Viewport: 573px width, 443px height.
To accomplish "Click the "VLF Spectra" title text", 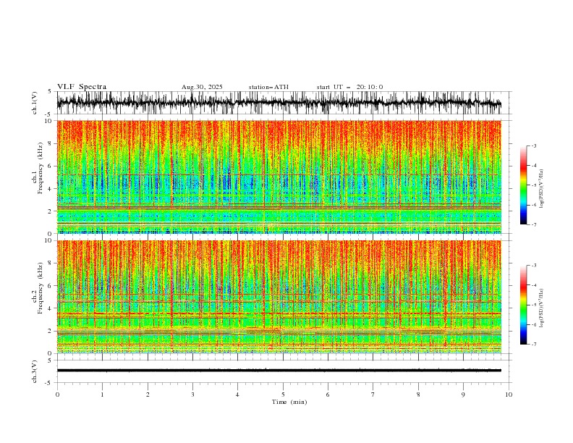I will point(82,87).
